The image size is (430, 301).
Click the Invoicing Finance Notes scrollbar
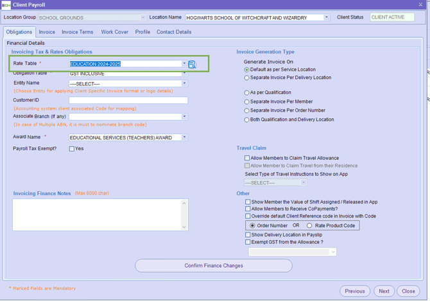184,215
